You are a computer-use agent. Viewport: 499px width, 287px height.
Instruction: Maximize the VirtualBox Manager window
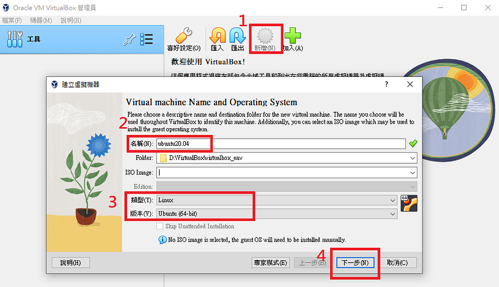pos(464,7)
